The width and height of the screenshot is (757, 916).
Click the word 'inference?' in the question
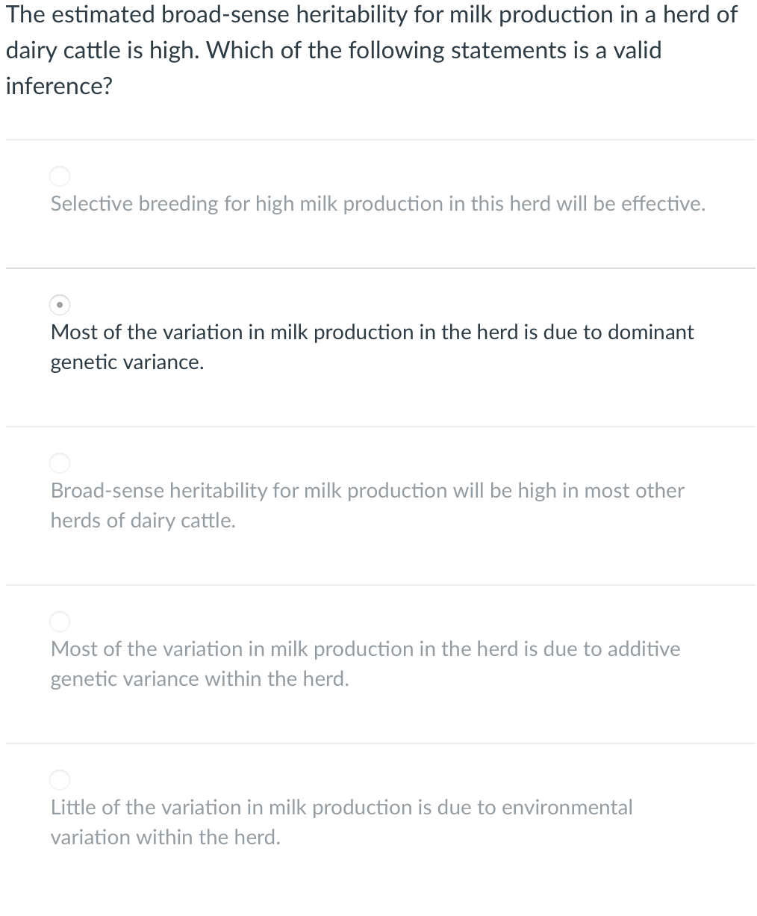coord(59,87)
